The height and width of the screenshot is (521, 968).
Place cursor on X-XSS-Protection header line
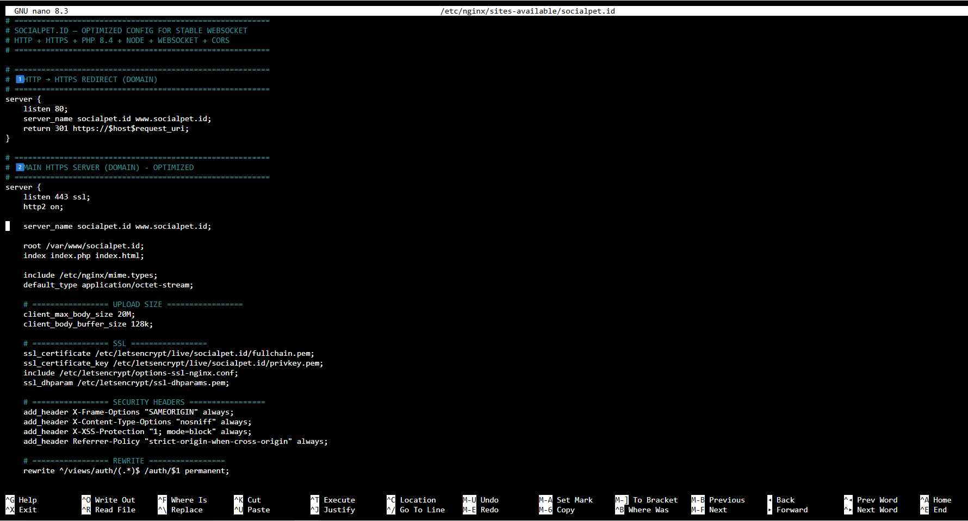[138, 431]
